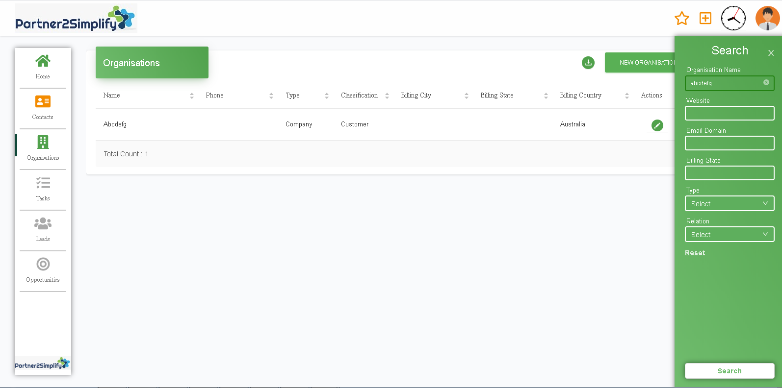Download the organisations list via export icon
The width and height of the screenshot is (782, 388).
[x=588, y=63]
